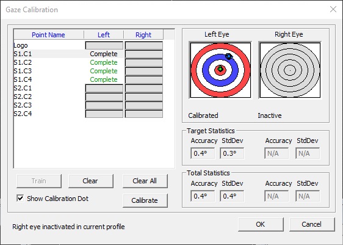This screenshot has width=343, height=245.
Task: Confirm the dialog with OK
Action: tap(261, 224)
